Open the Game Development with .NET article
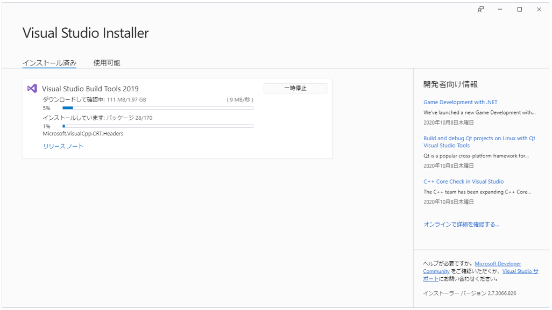 [460, 102]
